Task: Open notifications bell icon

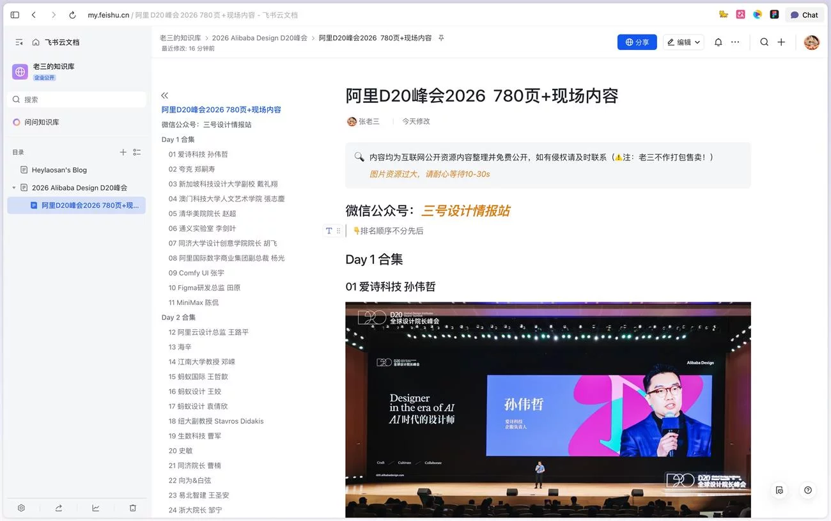Action: tap(718, 42)
